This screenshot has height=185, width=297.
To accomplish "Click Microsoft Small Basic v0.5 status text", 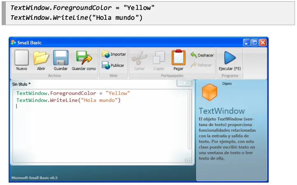I will [x=34, y=178].
